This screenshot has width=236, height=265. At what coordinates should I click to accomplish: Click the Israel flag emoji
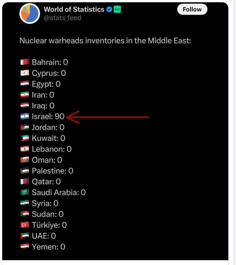click(25, 117)
